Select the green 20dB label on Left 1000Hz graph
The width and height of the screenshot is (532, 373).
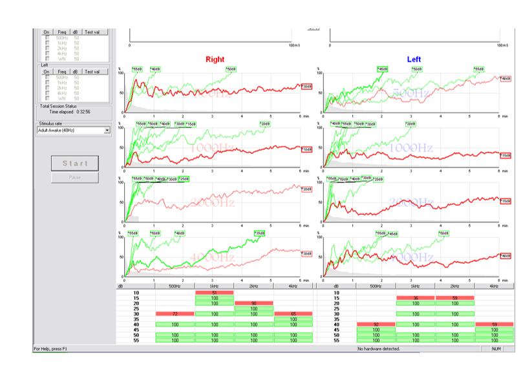coord(410,124)
